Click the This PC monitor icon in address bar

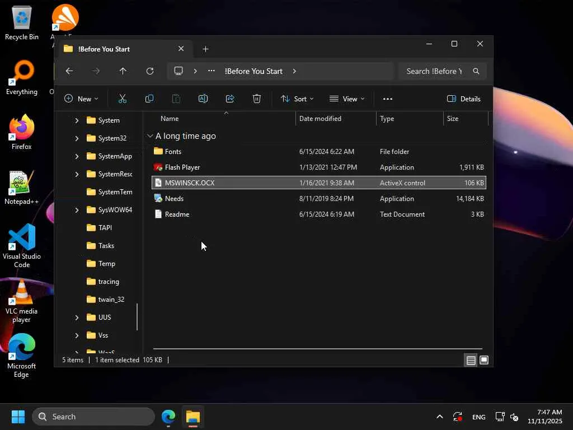point(179,71)
